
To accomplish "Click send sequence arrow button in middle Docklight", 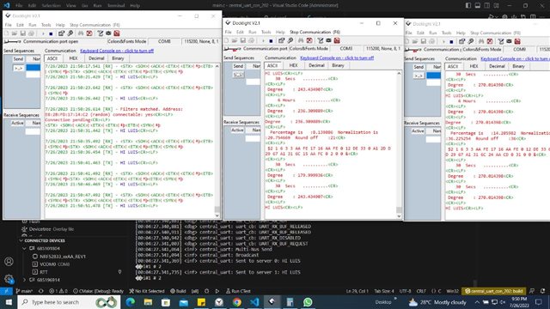I will pos(238,75).
